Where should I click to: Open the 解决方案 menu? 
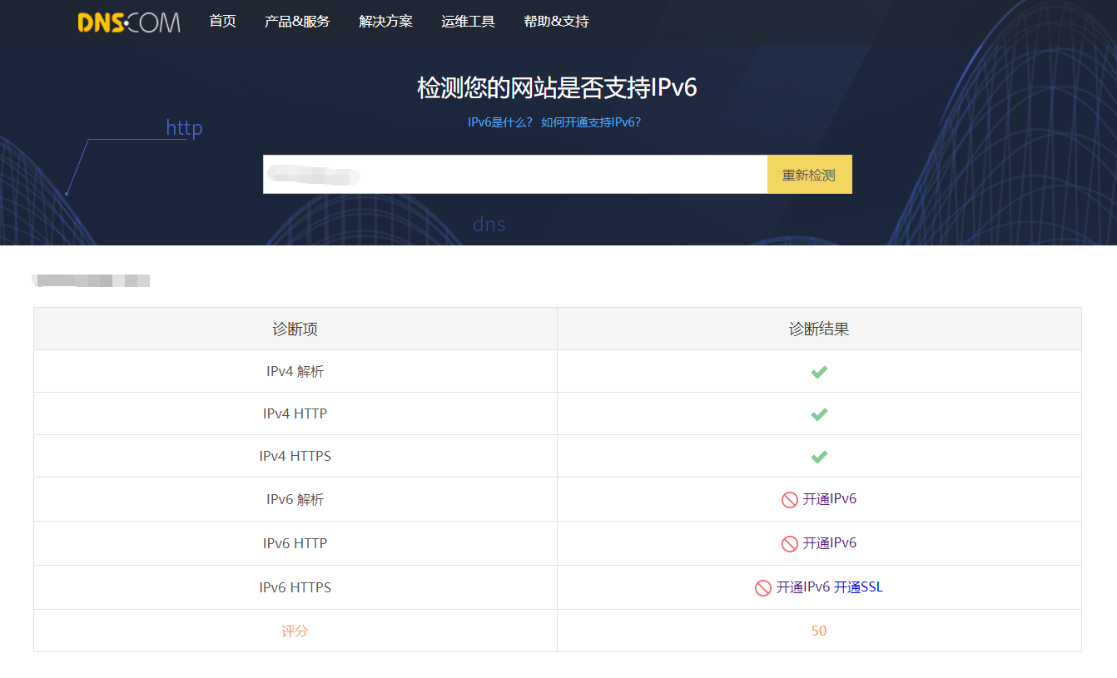(385, 22)
